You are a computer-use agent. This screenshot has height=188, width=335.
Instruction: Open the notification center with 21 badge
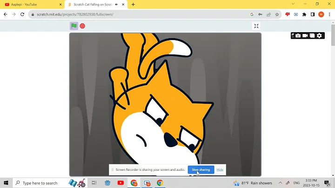[327, 183]
